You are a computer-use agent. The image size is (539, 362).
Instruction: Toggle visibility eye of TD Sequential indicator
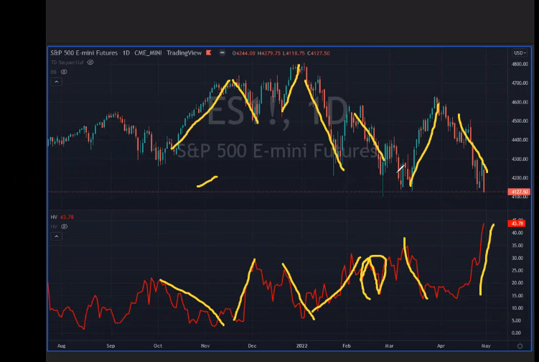tap(90, 62)
